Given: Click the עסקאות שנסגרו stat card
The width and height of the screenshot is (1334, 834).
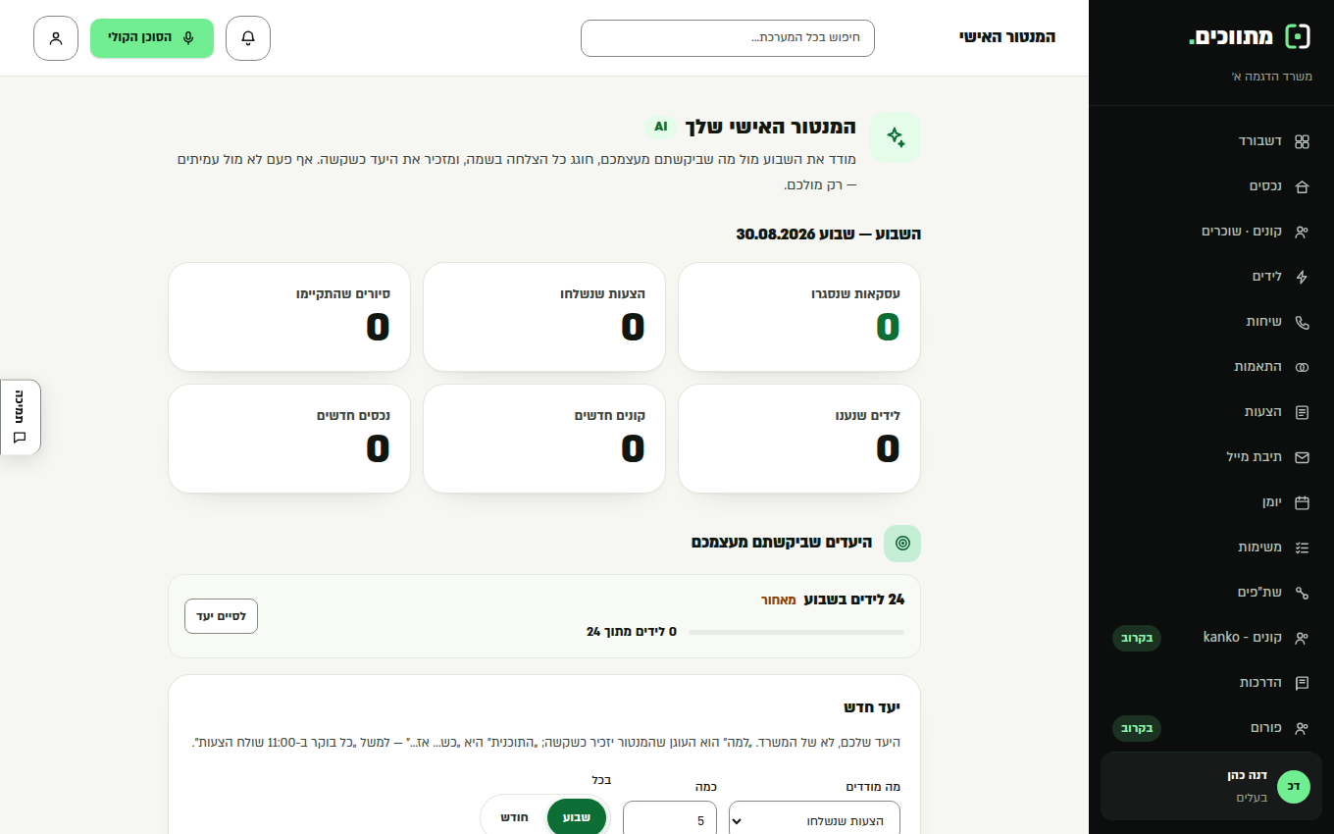Looking at the screenshot, I should click(x=799, y=317).
